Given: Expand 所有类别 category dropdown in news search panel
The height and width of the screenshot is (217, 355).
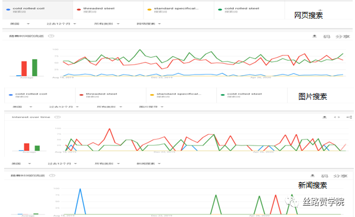Looking at the screenshot, I should point(107,163).
